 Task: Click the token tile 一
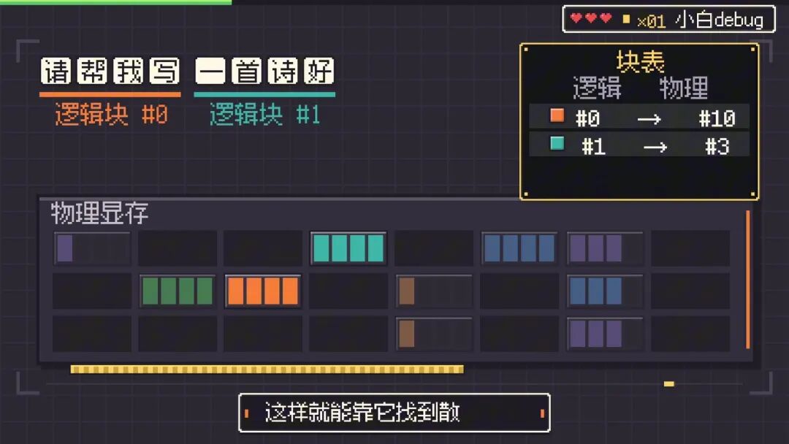coord(210,71)
